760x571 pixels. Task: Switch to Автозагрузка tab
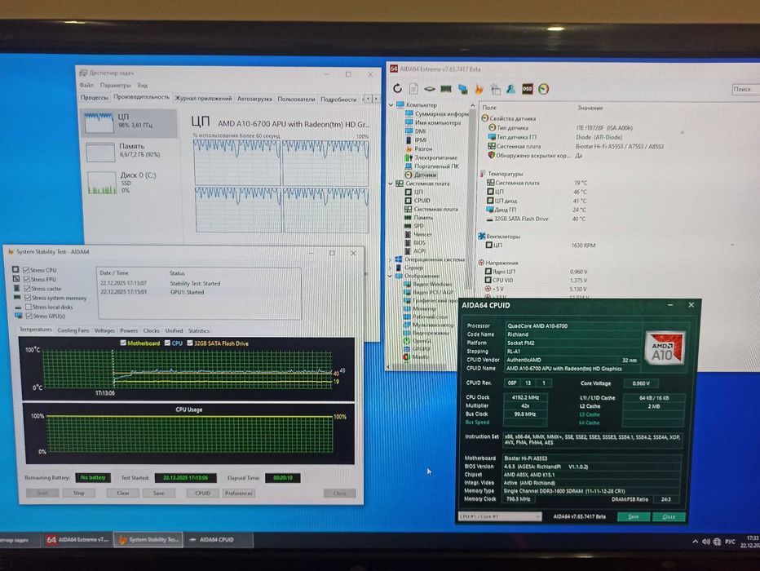254,99
